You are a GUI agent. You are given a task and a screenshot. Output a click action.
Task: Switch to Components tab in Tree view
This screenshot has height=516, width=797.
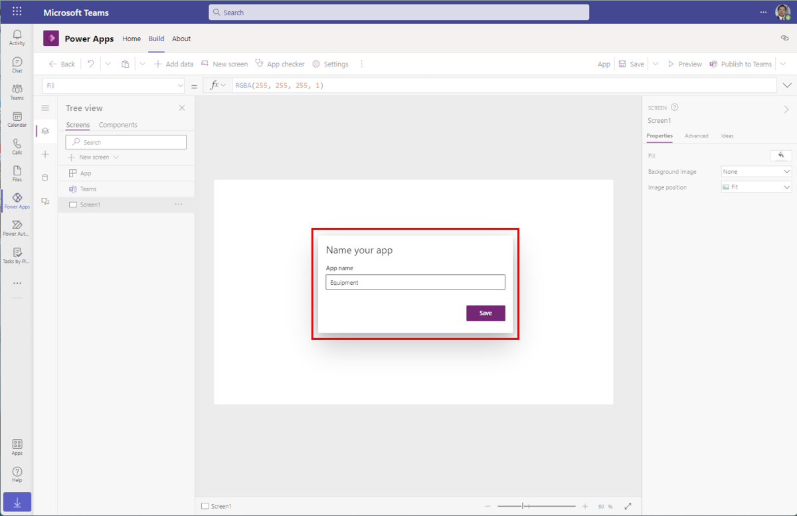click(x=118, y=125)
